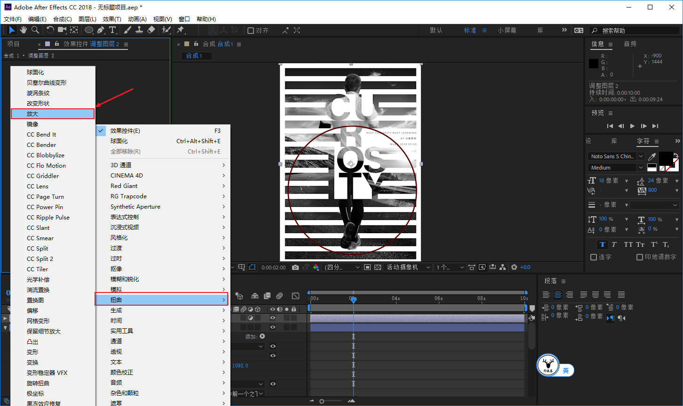Open the 效果(T) menu

[x=112, y=19]
